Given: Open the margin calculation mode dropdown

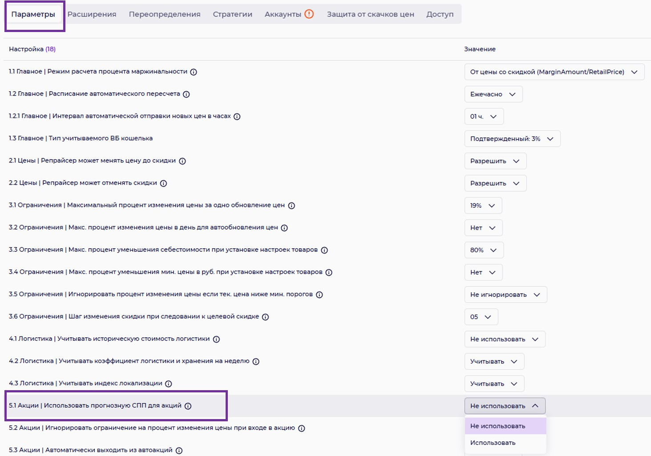Looking at the screenshot, I should 554,72.
